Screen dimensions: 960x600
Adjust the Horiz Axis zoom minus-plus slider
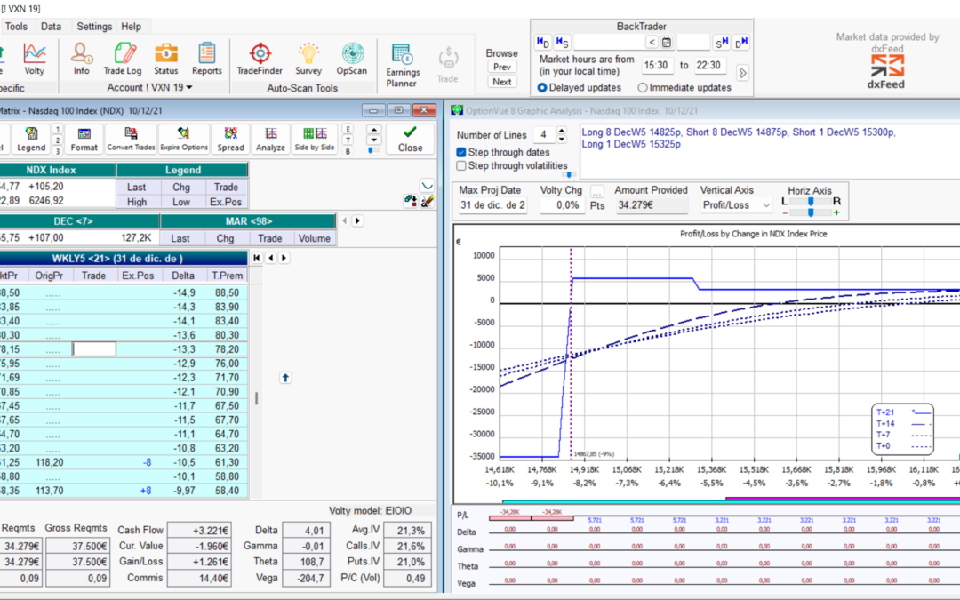[811, 212]
